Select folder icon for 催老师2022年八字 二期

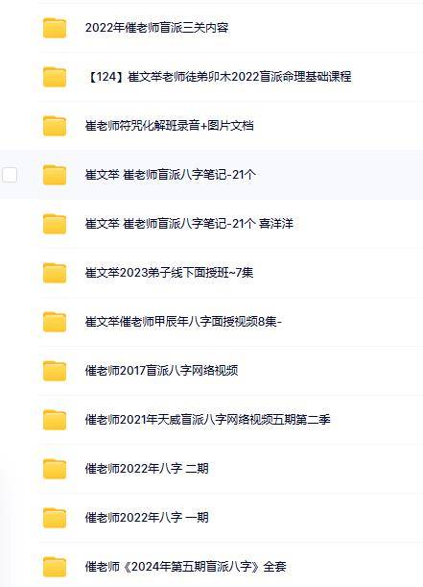point(55,469)
